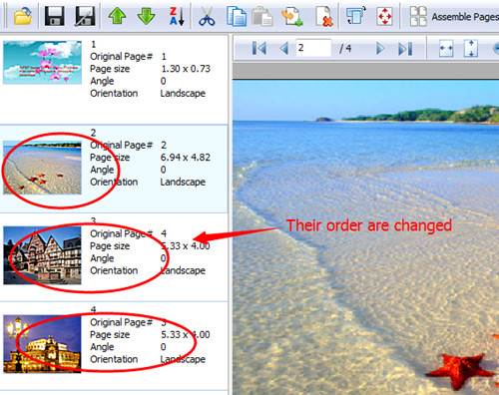Go to next page in preview
This screenshot has height=395, width=499.
[x=380, y=49]
